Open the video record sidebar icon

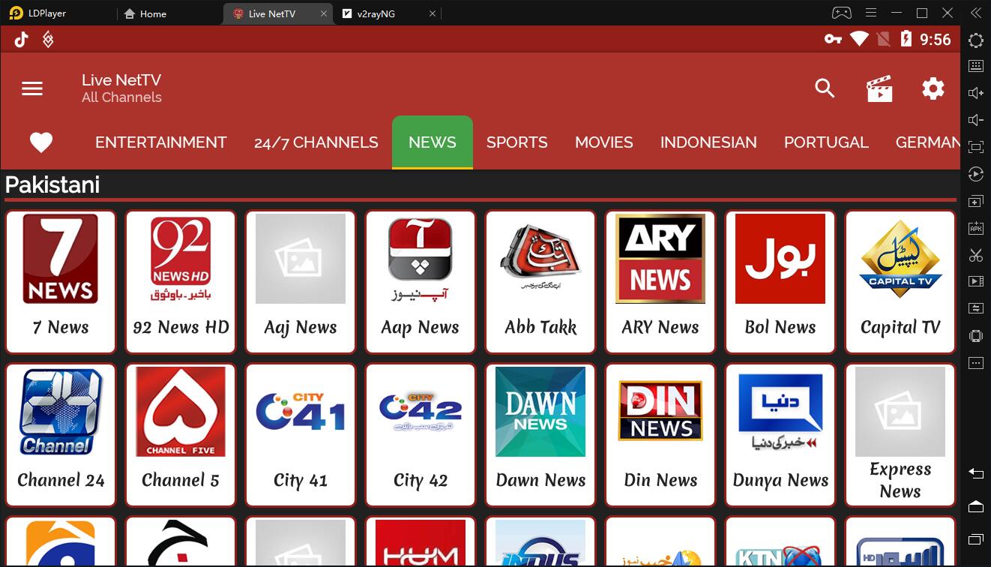[x=976, y=282]
